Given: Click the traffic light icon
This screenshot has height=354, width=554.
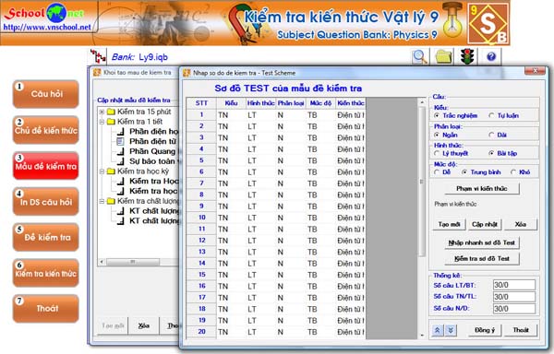Looking at the screenshot, I should tap(467, 56).
